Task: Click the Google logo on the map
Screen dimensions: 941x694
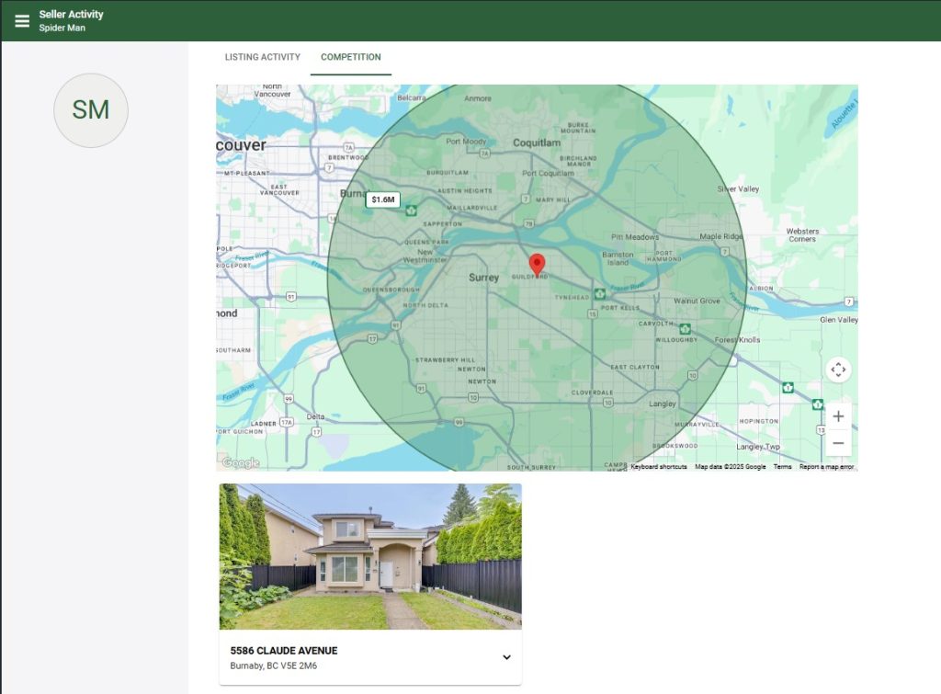Action: pos(241,462)
